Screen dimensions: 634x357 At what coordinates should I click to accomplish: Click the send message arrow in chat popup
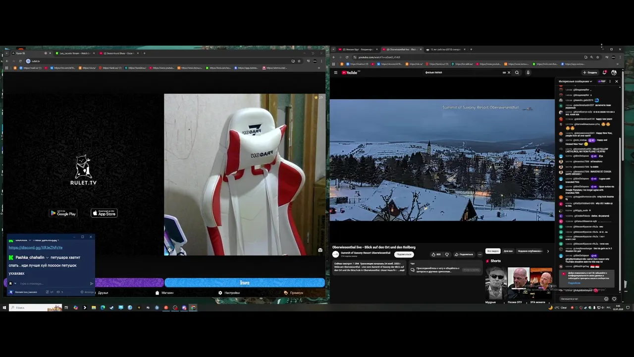[91, 284]
